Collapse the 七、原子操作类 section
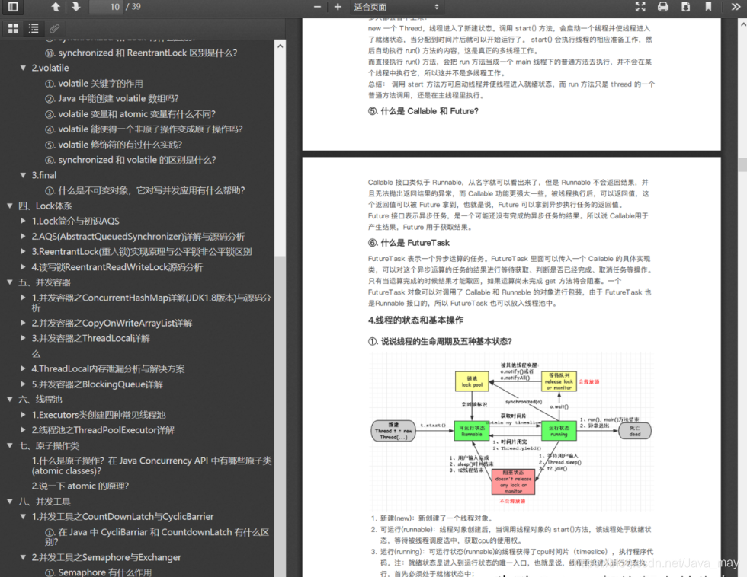 9,446
